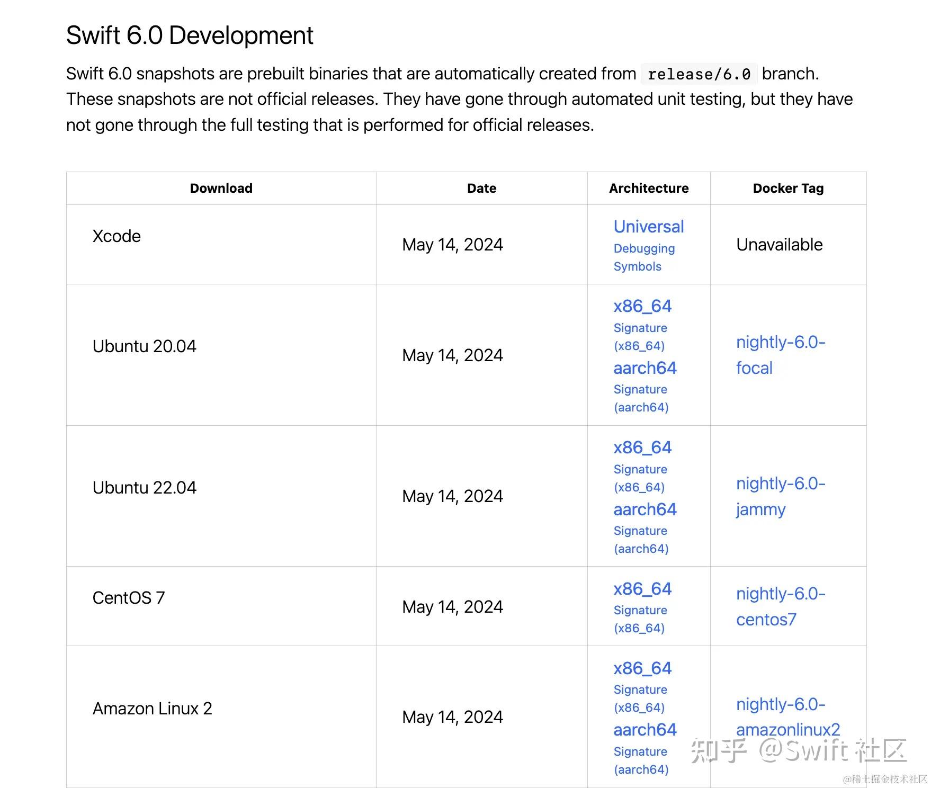Open the nightly-6.0-focal Docker tag

(781, 355)
